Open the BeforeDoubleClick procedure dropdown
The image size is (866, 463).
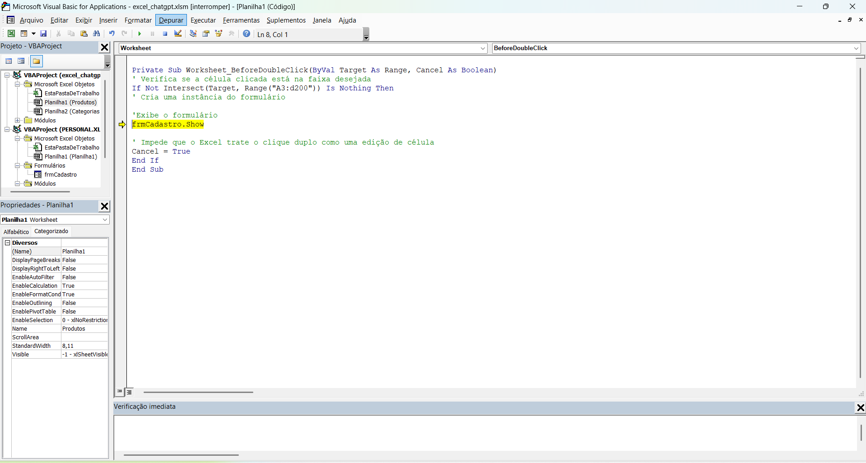(856, 48)
